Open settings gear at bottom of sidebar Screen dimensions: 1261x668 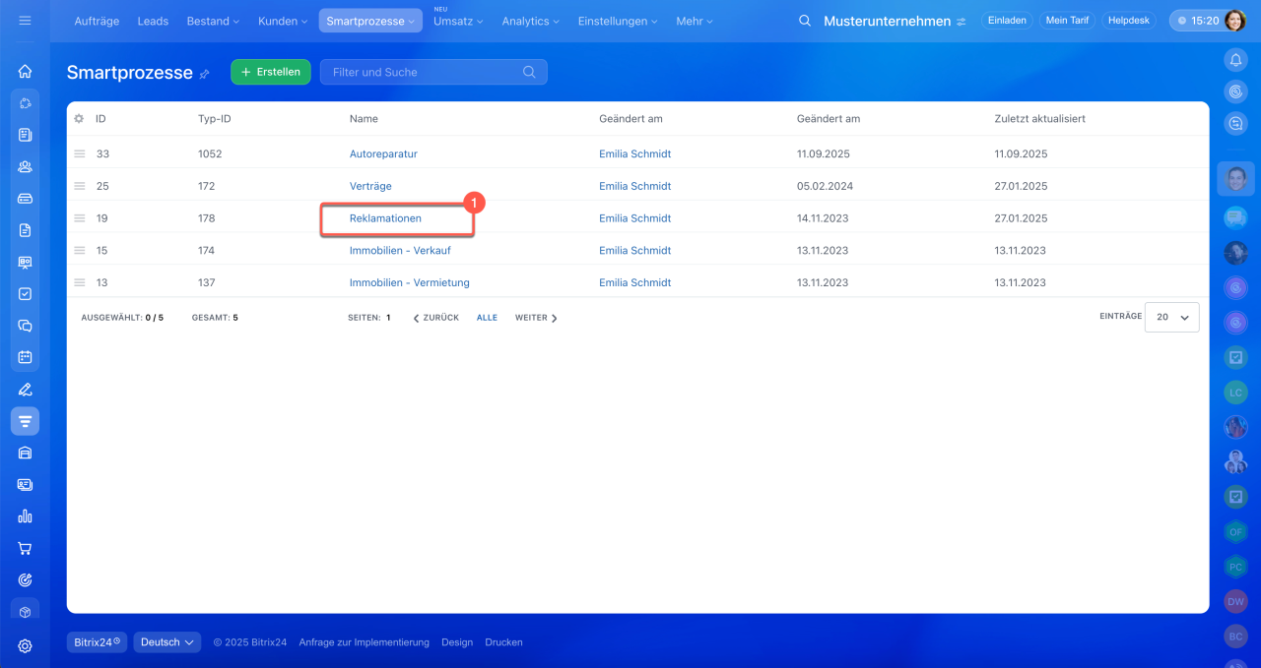click(25, 646)
